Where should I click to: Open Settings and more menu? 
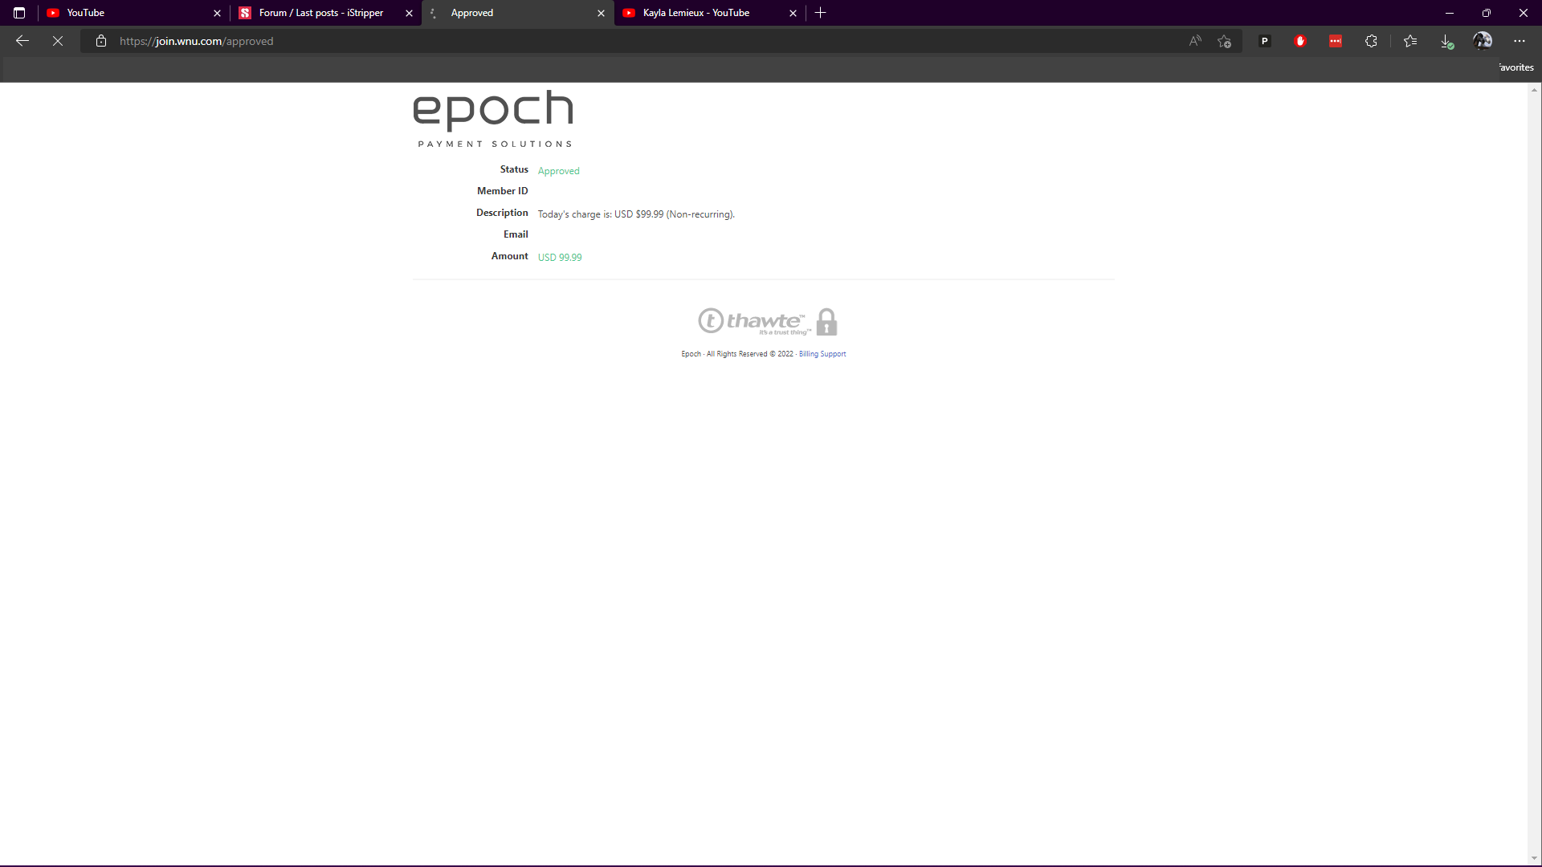(1520, 41)
